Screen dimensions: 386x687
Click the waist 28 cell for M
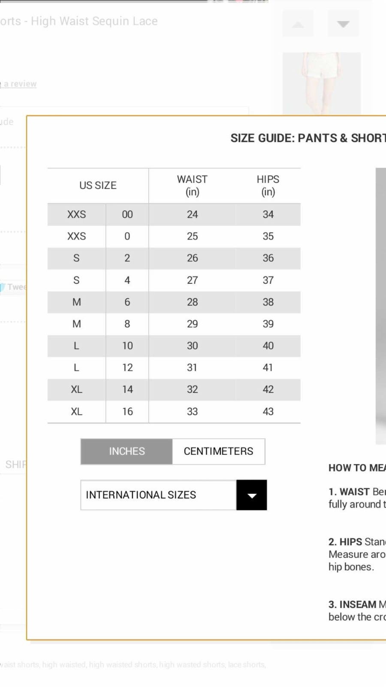point(192,302)
